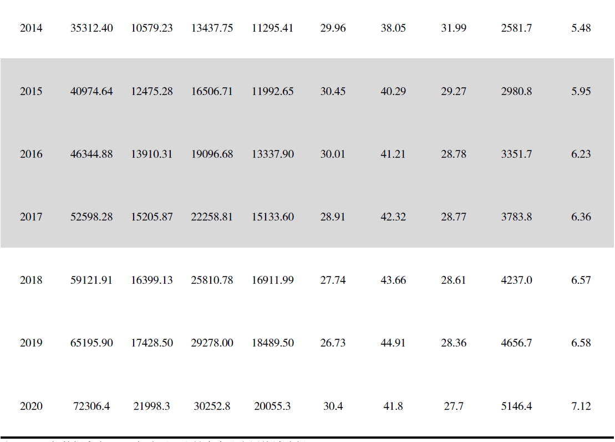Click cell showing 6.58
This screenshot has width=615, height=442.
click(581, 343)
